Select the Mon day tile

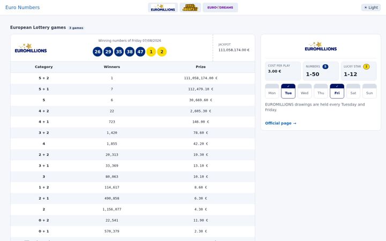(272, 91)
